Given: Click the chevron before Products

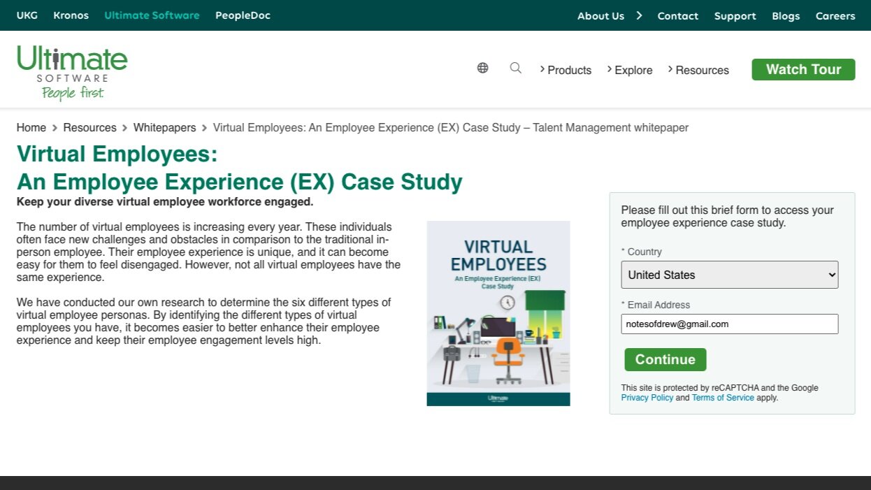Looking at the screenshot, I should tap(542, 69).
